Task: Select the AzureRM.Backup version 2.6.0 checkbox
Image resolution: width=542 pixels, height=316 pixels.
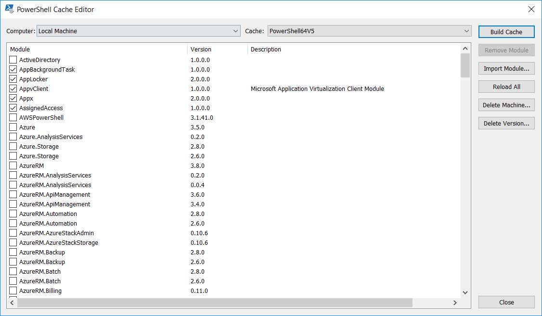Action: [13, 262]
